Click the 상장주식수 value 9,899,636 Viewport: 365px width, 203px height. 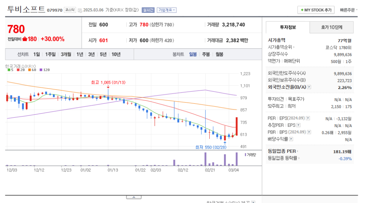click(343, 55)
